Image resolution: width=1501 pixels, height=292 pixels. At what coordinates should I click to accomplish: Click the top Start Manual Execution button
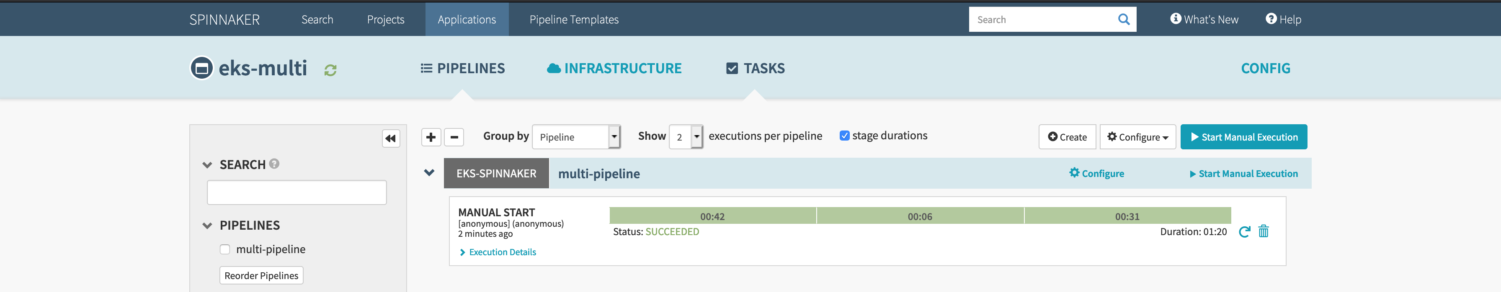pyautogui.click(x=1243, y=137)
